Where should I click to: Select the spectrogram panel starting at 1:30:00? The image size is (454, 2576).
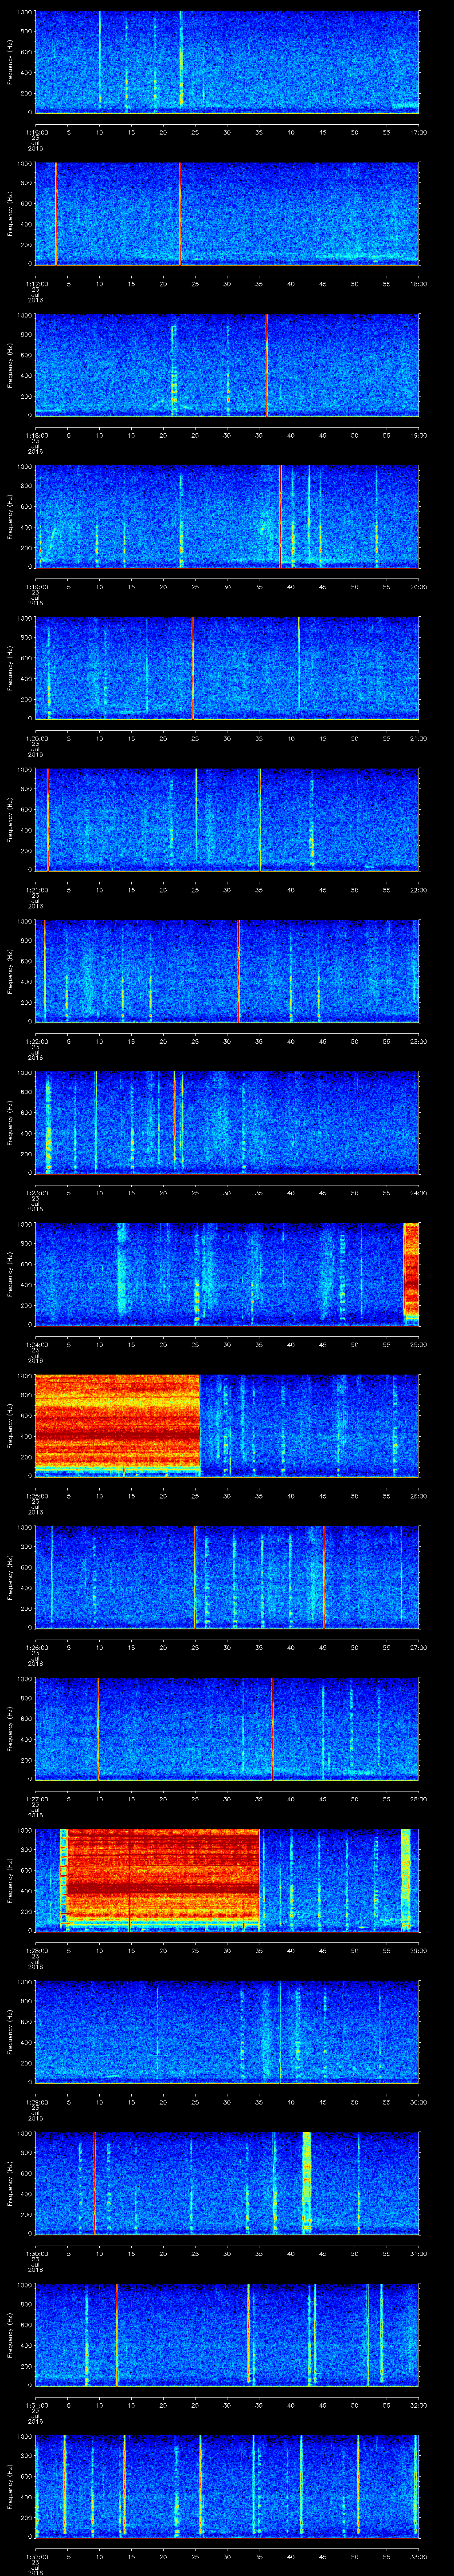(x=227, y=2183)
